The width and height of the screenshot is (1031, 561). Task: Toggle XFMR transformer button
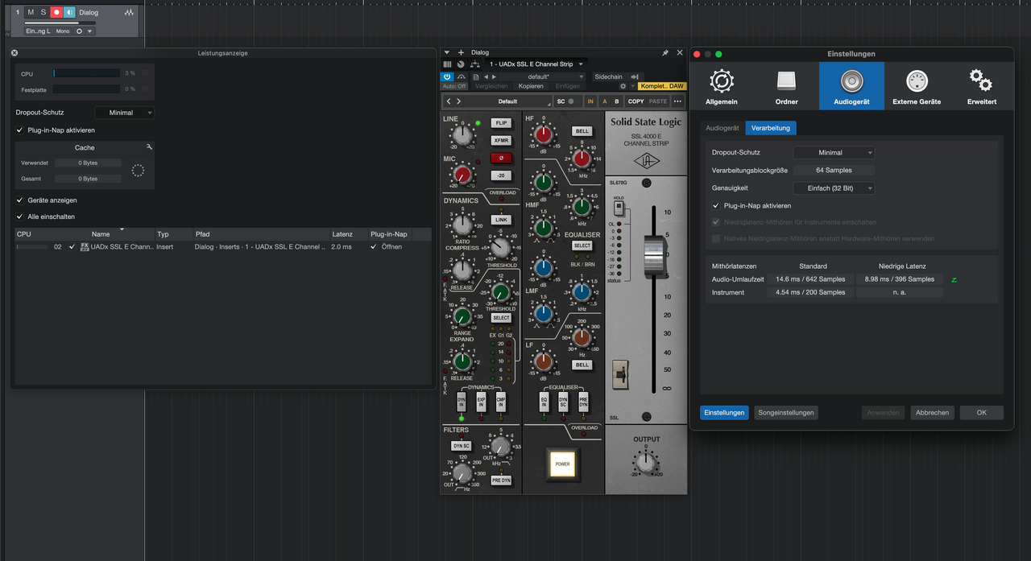pos(501,140)
